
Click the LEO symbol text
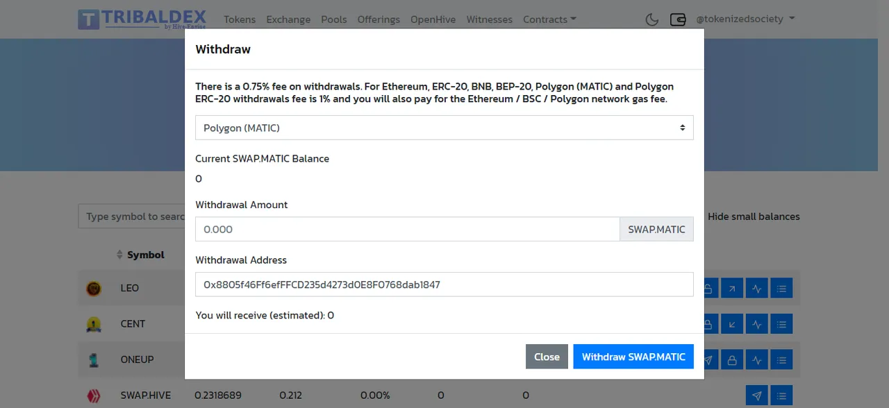pos(130,288)
